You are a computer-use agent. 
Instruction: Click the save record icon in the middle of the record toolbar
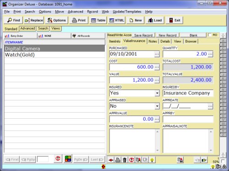(180, 160)
